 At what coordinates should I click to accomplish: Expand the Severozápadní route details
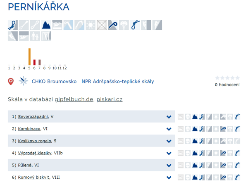[169, 117]
